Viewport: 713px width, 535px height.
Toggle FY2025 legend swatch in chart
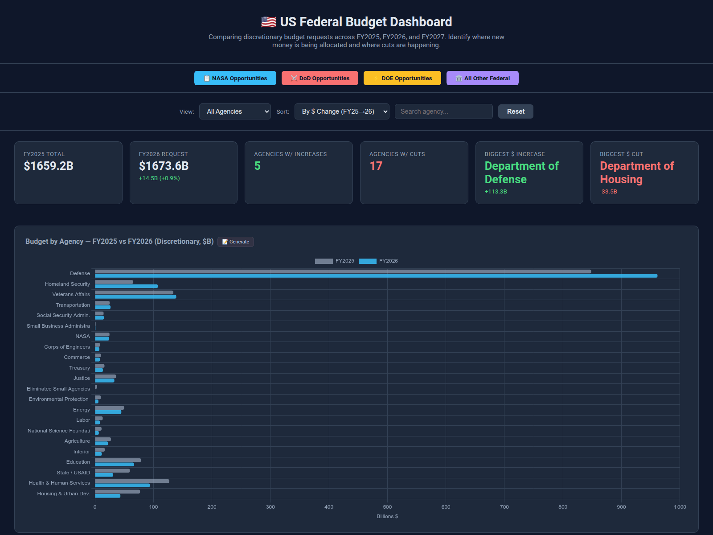pos(324,261)
